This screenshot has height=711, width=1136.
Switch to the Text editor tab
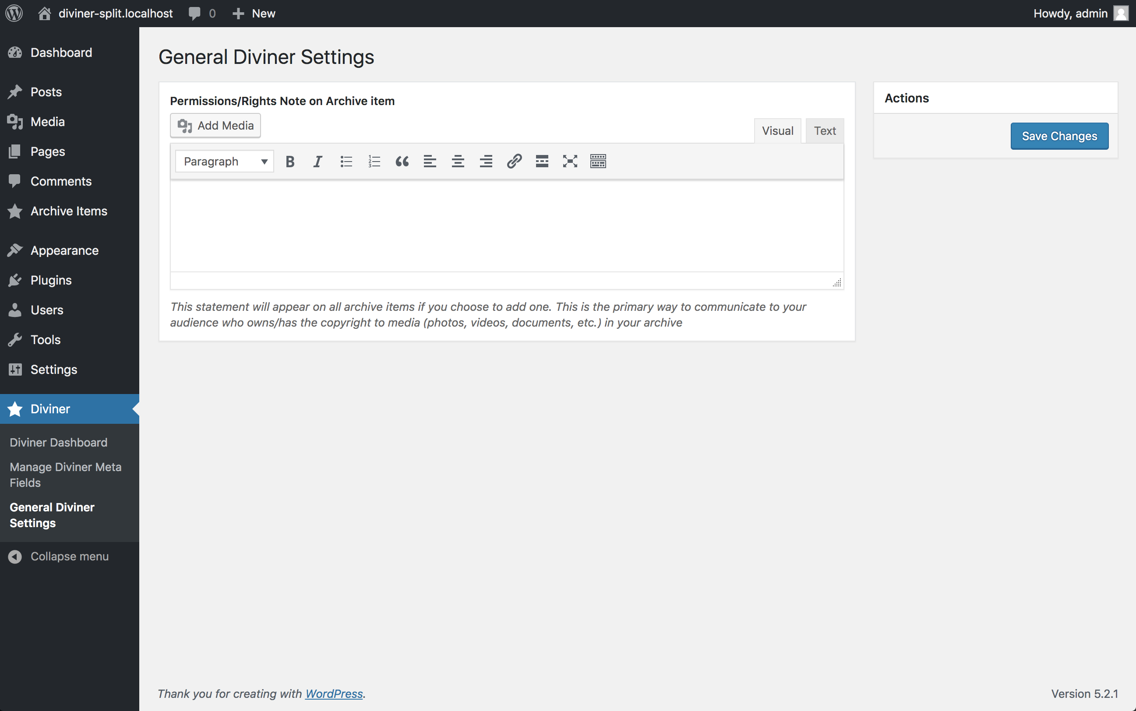click(x=825, y=131)
